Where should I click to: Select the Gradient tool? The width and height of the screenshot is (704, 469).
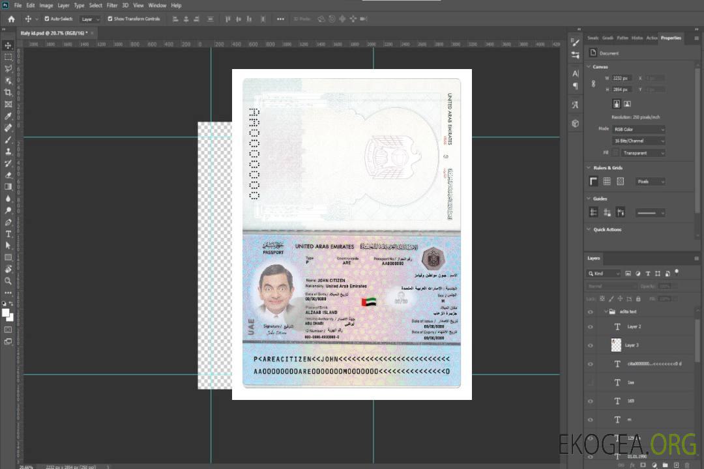8,187
